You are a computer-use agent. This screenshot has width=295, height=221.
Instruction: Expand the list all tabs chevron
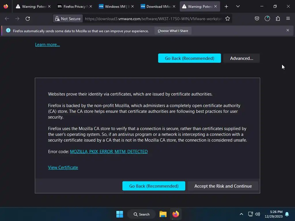[x=238, y=6]
